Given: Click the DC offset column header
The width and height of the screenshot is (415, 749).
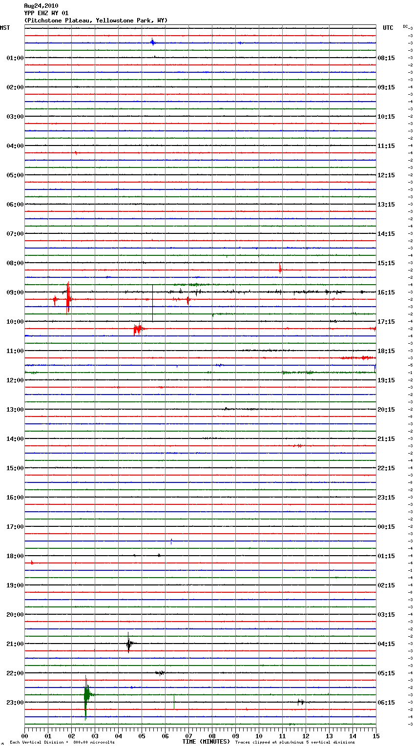Looking at the screenshot, I should pos(405,26).
